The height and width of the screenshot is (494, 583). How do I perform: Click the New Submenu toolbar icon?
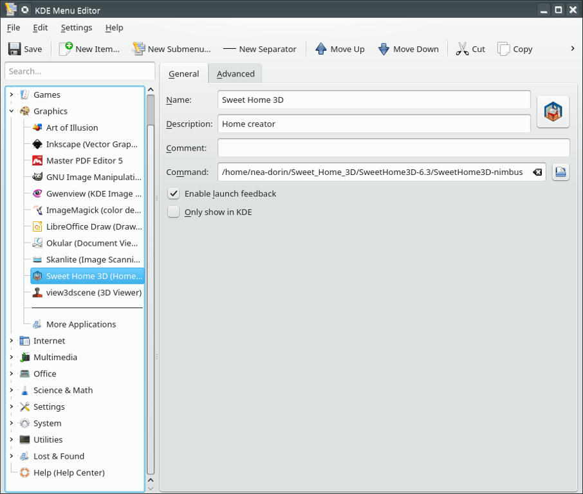tap(138, 49)
